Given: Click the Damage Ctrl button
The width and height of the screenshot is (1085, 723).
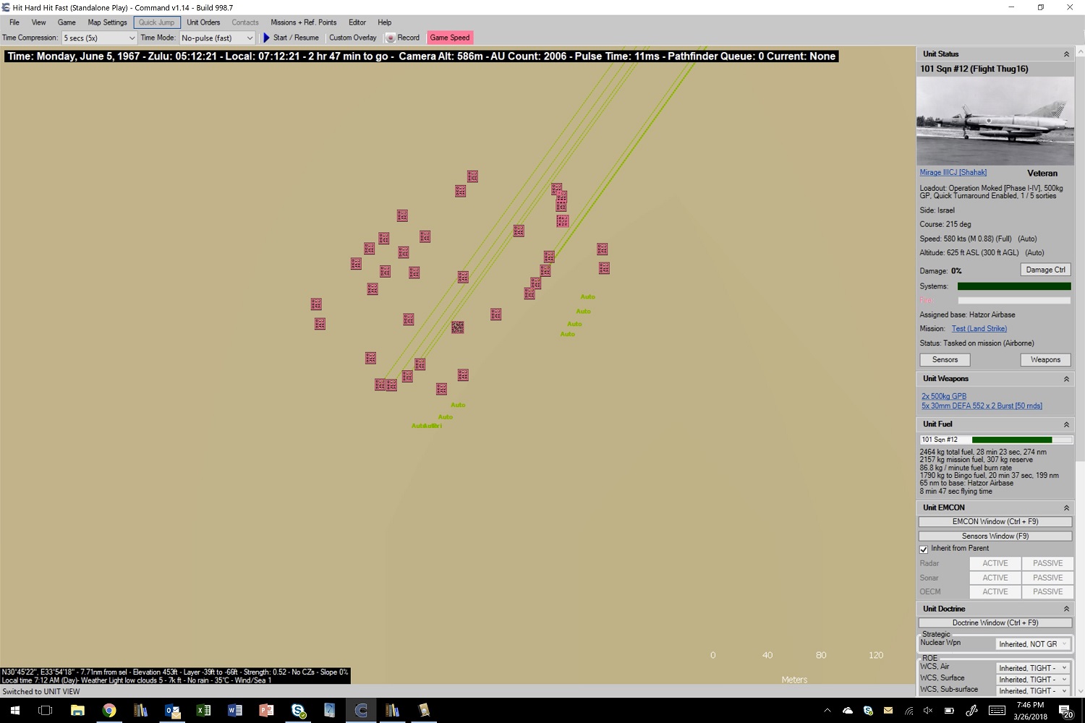Looking at the screenshot, I should [x=1045, y=269].
